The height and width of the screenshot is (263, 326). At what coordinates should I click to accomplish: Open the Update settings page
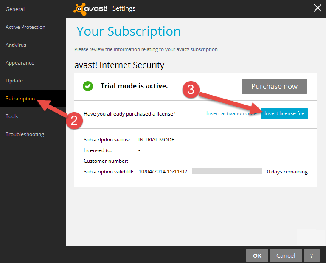(14, 81)
